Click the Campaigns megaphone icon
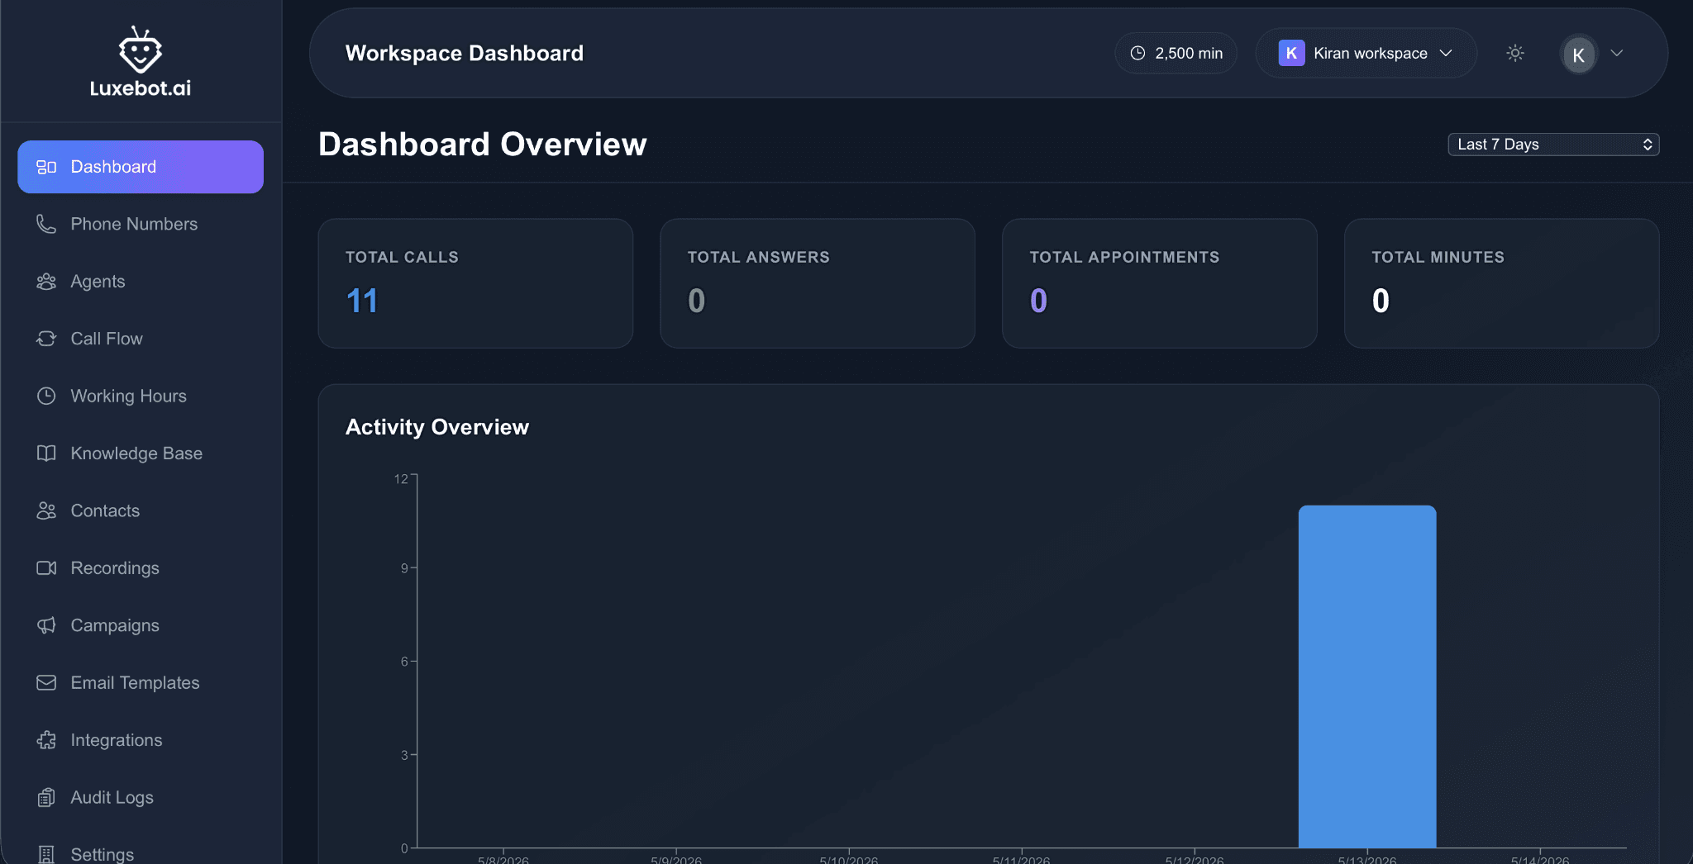The width and height of the screenshot is (1693, 864). (x=46, y=625)
